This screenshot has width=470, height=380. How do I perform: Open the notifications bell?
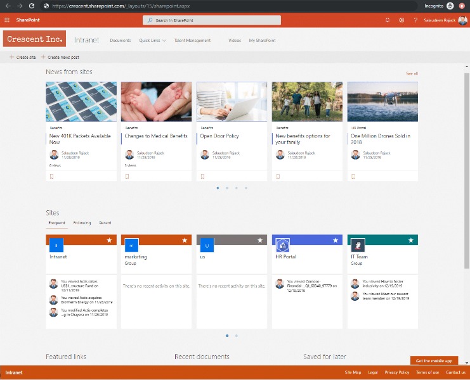click(388, 20)
